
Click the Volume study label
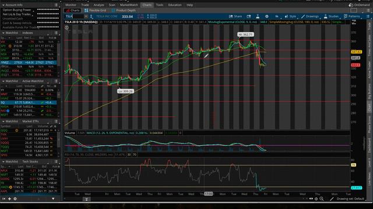70,133
